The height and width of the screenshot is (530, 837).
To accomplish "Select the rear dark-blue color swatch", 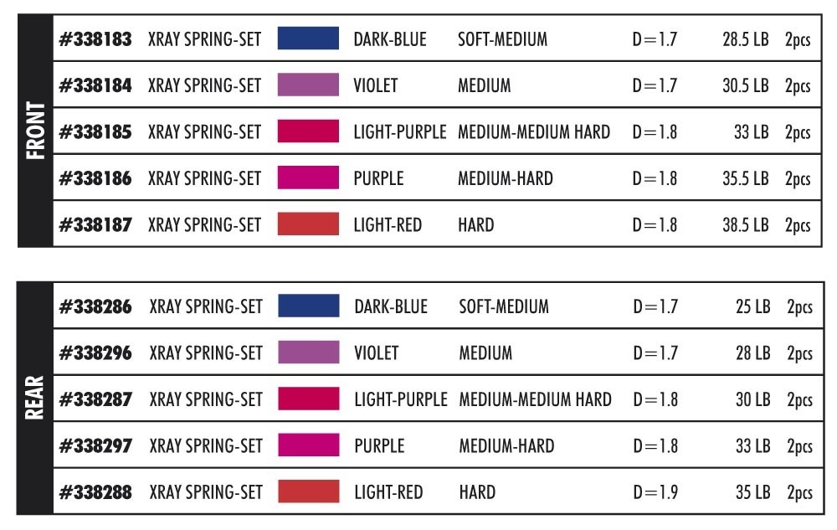I will coord(308,306).
